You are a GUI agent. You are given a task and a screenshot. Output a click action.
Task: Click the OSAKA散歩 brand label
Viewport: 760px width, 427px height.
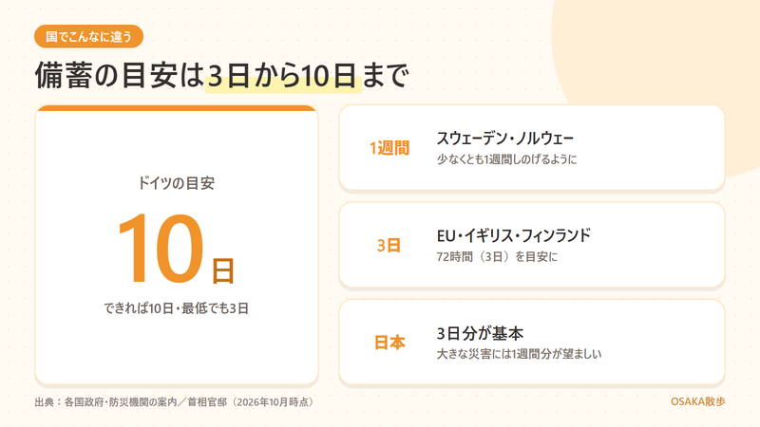(x=698, y=401)
